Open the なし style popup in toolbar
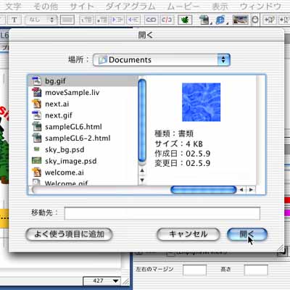The height and width of the screenshot is (290, 290). click(x=41, y=20)
